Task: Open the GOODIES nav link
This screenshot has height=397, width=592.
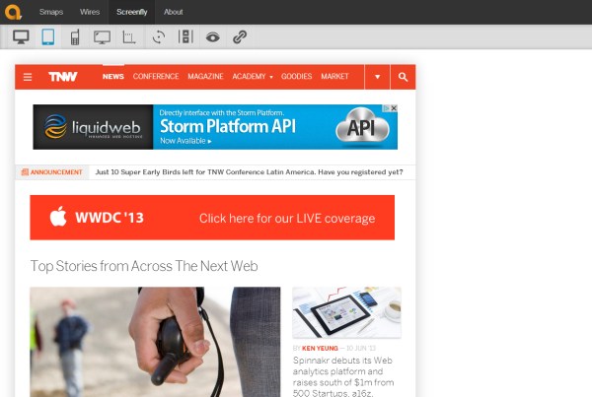Action: pos(297,77)
